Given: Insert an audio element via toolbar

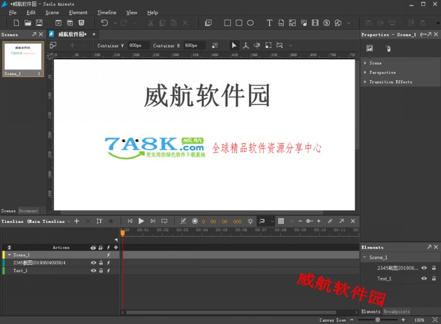Looking at the screenshot, I should pos(303,23).
